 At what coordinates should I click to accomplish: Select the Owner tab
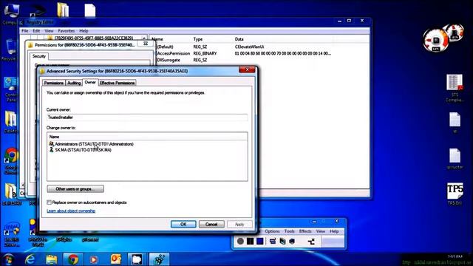(90, 82)
